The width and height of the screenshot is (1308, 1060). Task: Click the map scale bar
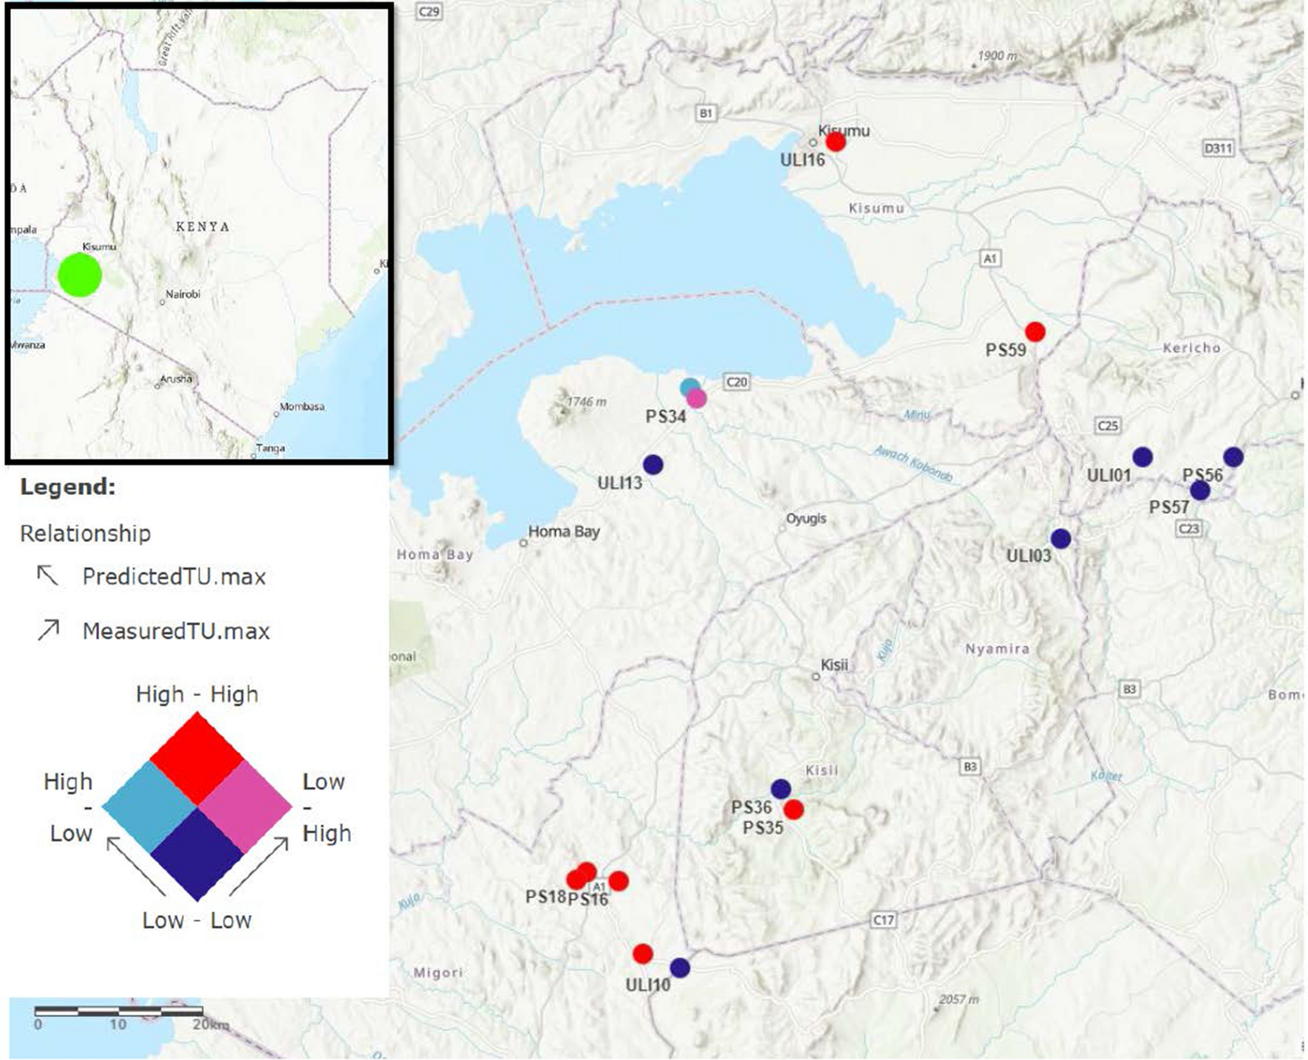[x=119, y=1011]
